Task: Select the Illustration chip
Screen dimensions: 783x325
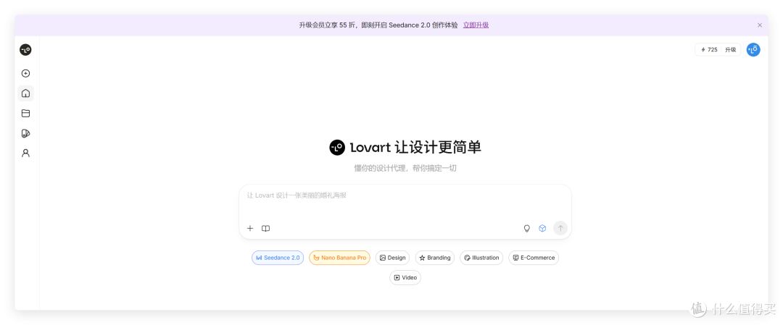Action: [x=481, y=258]
